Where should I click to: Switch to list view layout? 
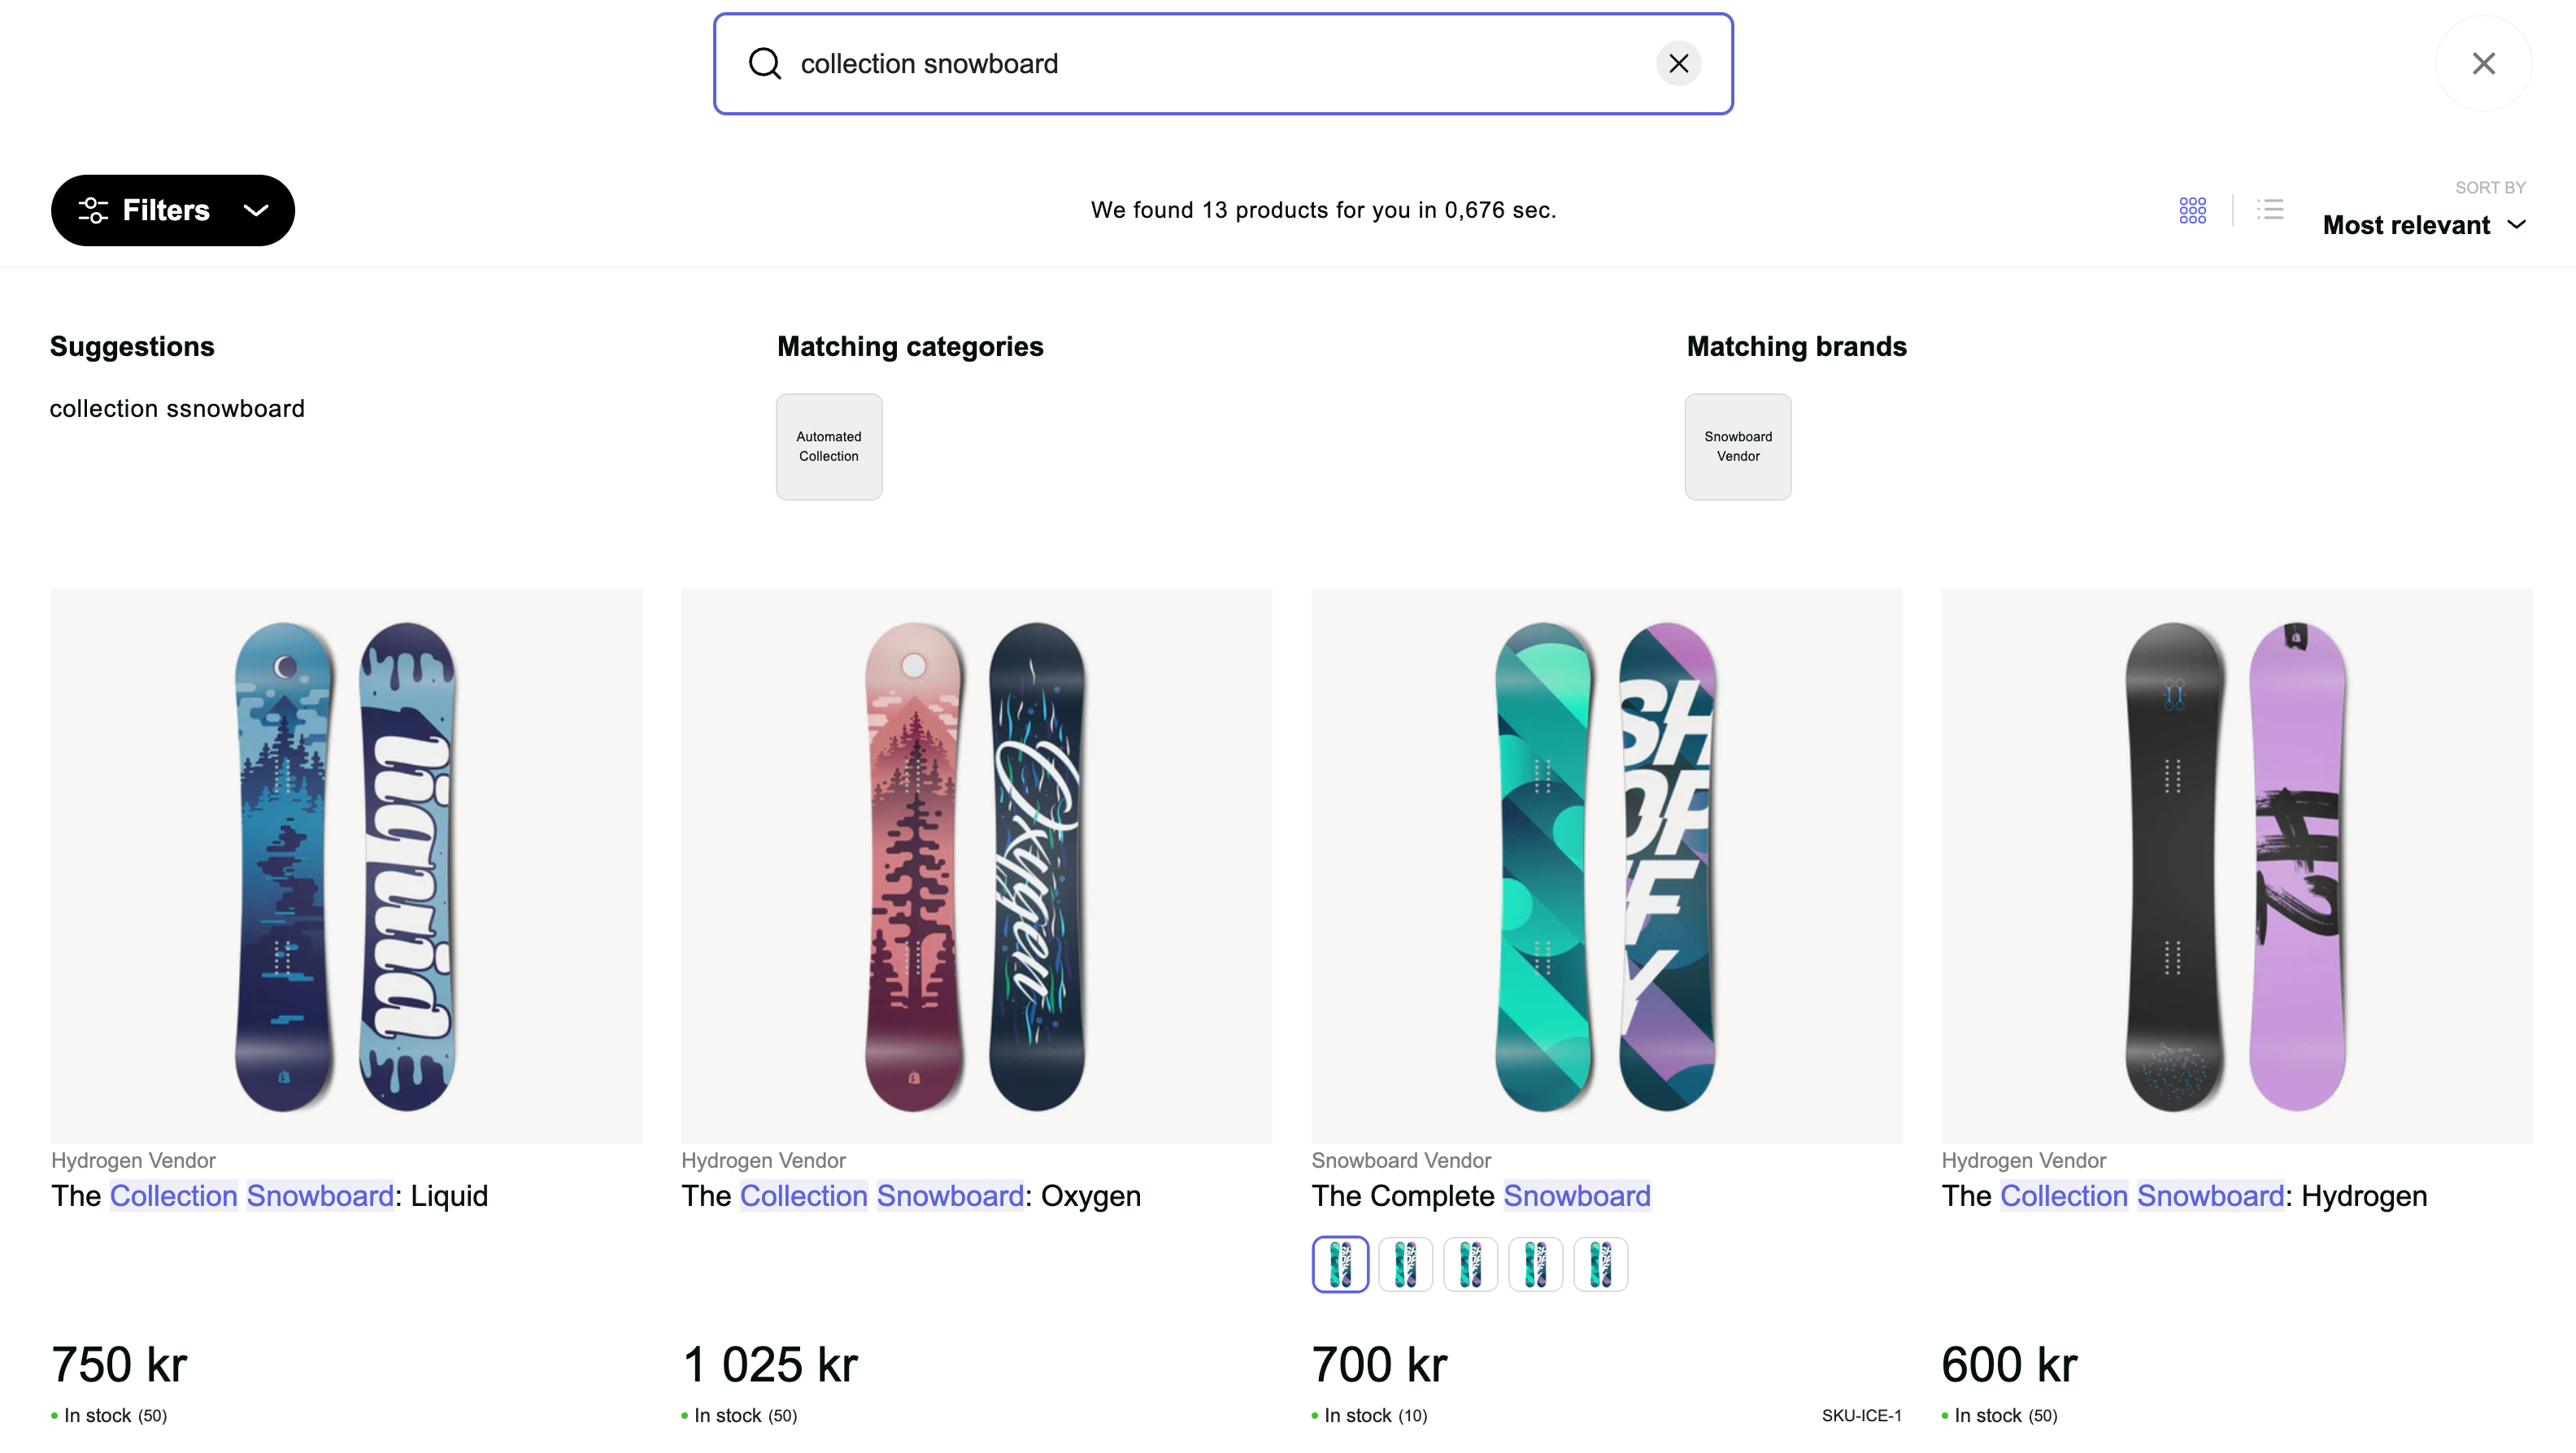(x=2270, y=210)
